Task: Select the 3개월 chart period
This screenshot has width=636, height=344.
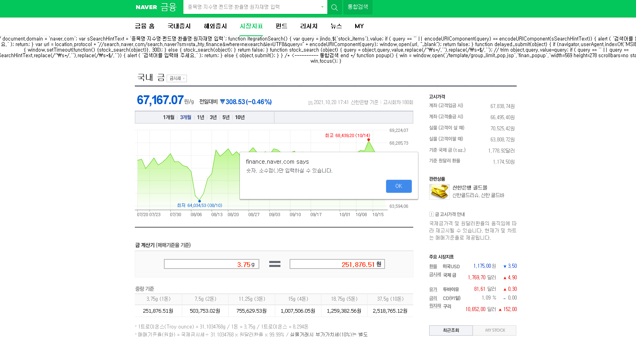Action: tap(186, 117)
